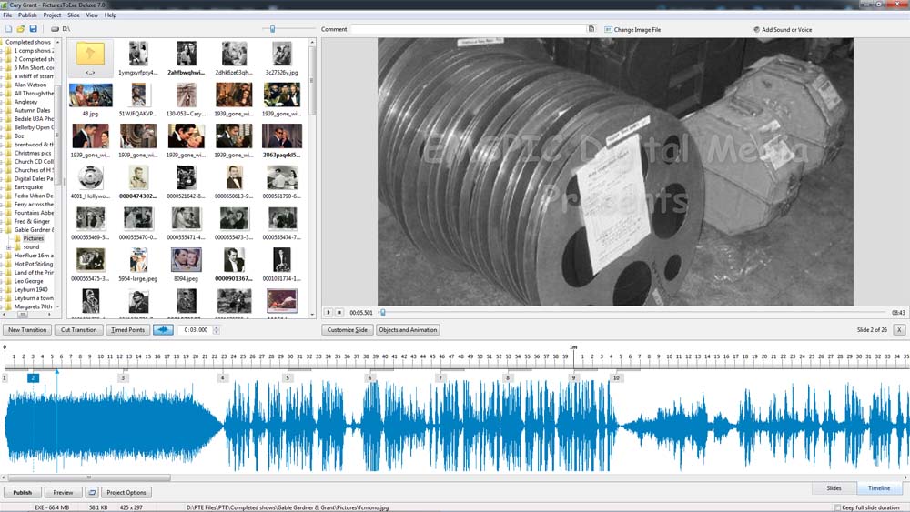This screenshot has width=910, height=512.
Task: Select the Completed shows root folder
Action: coord(28,43)
